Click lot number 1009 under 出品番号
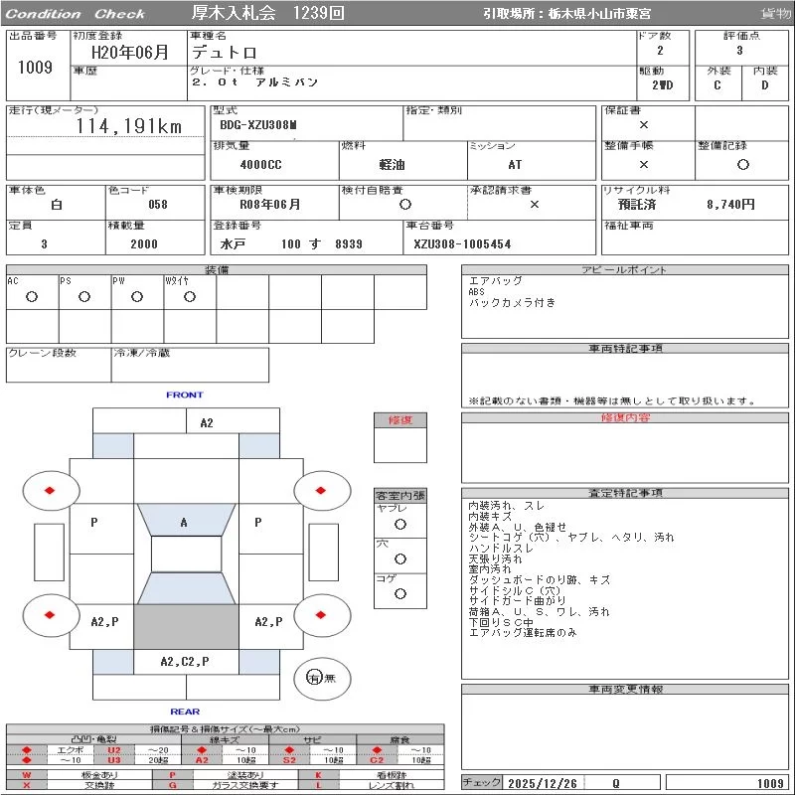The height and width of the screenshot is (795, 795). point(35,67)
